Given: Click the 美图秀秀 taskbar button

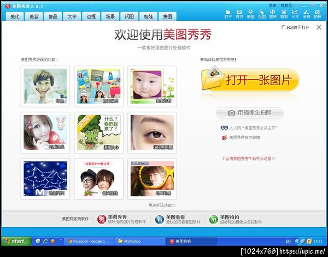Looking at the screenshot, I should (191, 241).
